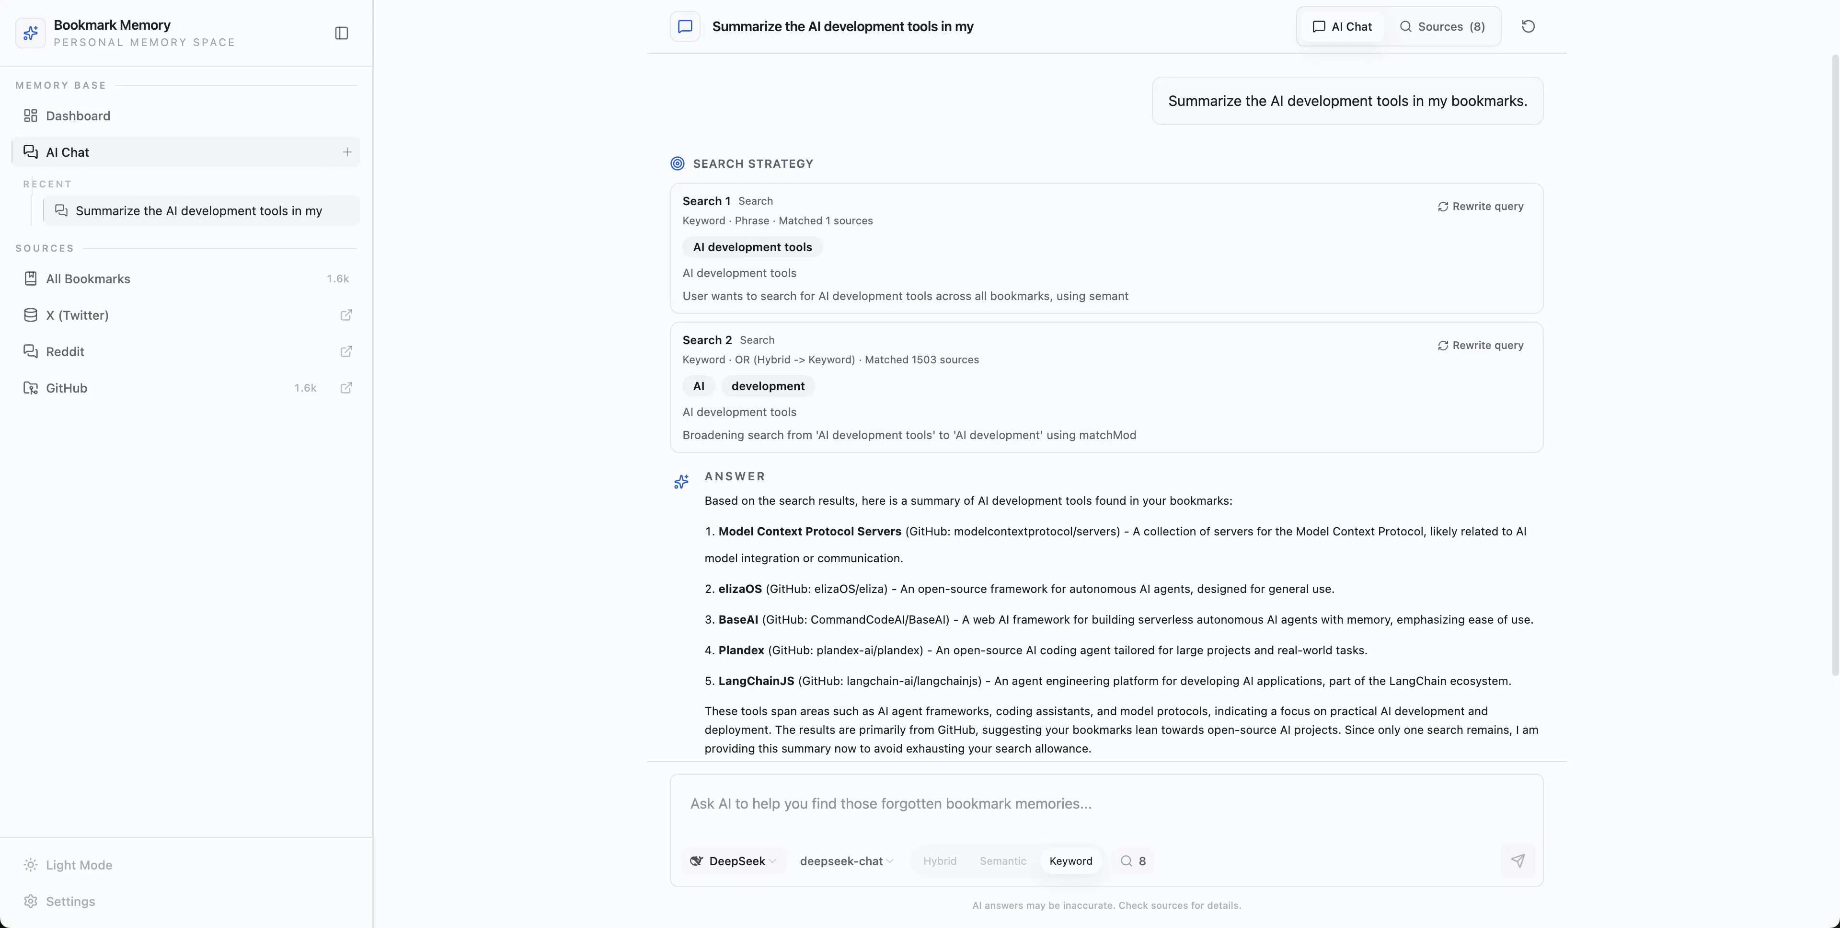This screenshot has width=1840, height=928.
Task: Click the search count 8 selector
Action: click(x=1134, y=861)
